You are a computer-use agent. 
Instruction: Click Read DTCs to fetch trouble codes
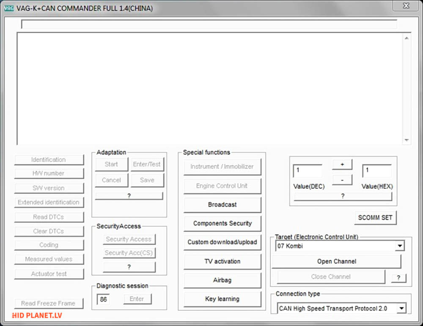[x=49, y=217]
